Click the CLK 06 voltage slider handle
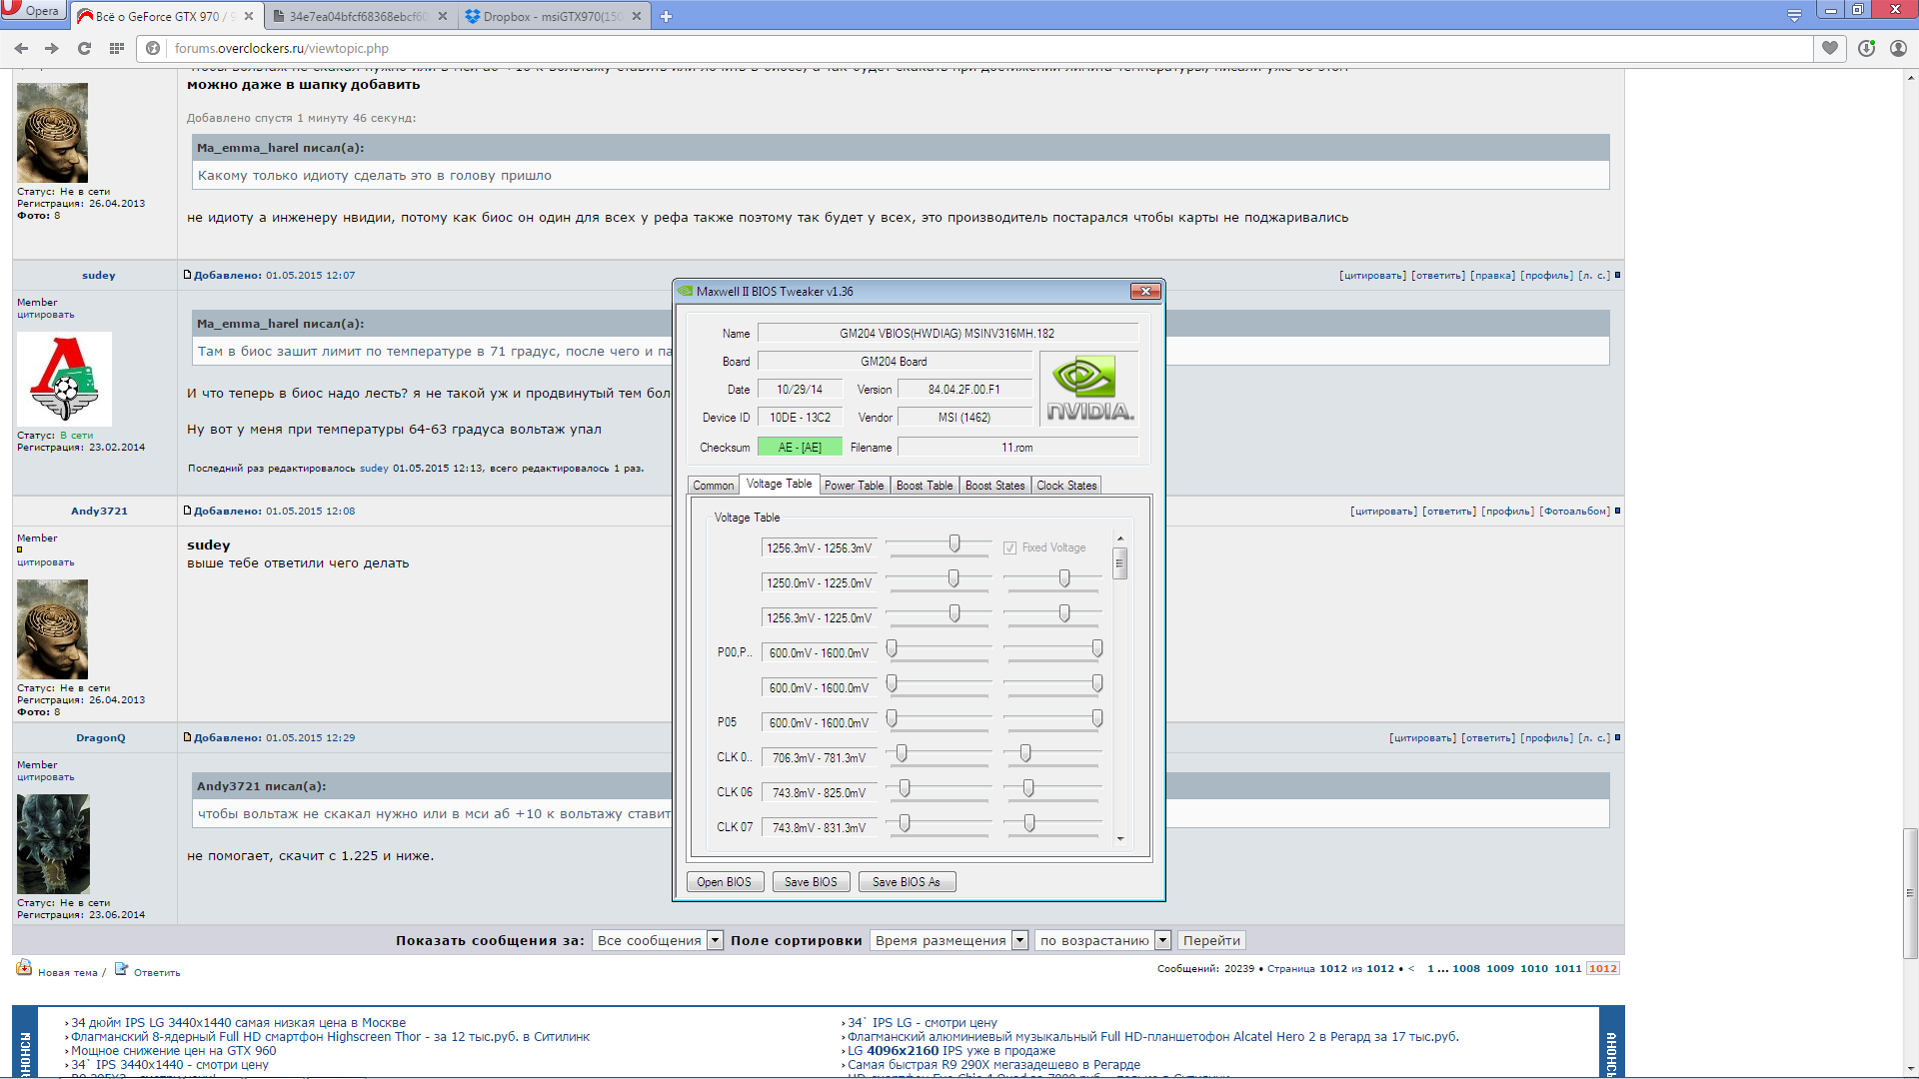1919x1079 pixels. (905, 789)
